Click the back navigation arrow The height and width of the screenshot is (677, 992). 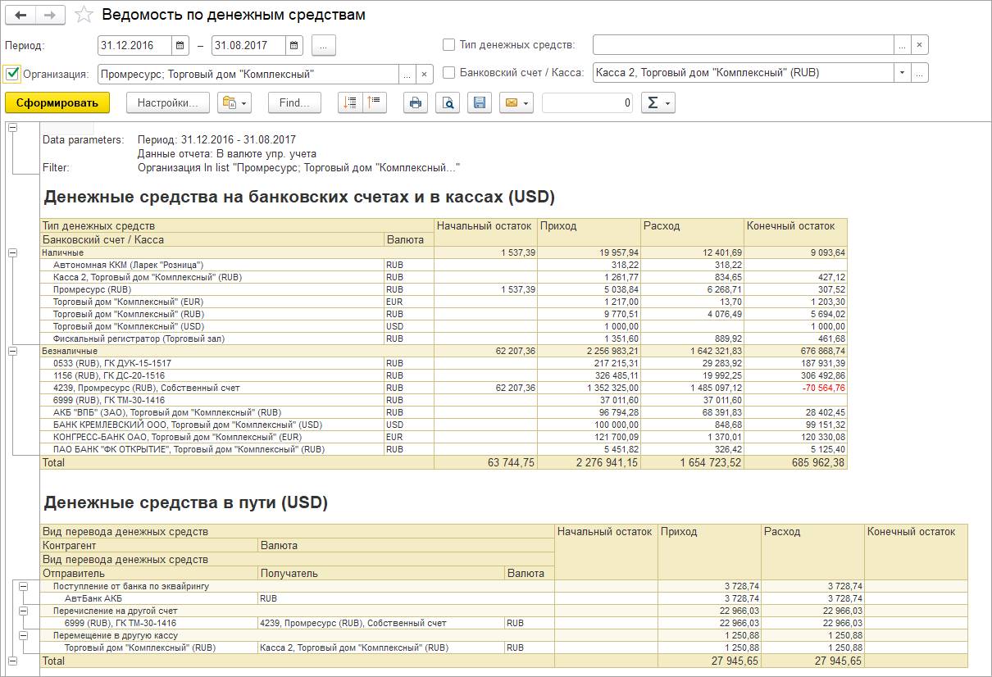pos(21,16)
